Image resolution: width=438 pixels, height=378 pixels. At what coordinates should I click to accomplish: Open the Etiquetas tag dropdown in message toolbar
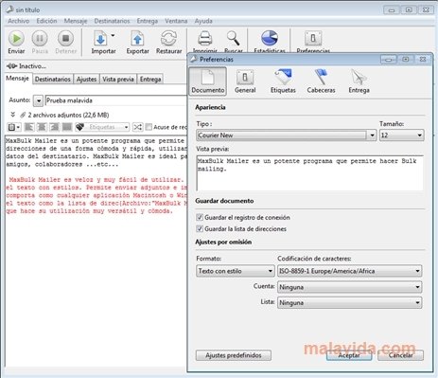coord(102,127)
